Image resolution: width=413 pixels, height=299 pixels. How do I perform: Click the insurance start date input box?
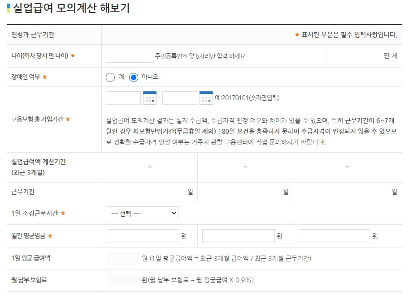[x=124, y=98]
